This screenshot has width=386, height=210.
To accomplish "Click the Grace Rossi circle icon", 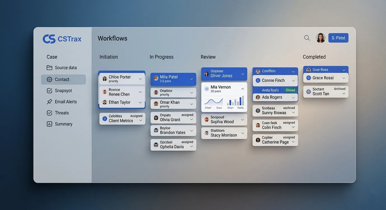I will pos(309,78).
